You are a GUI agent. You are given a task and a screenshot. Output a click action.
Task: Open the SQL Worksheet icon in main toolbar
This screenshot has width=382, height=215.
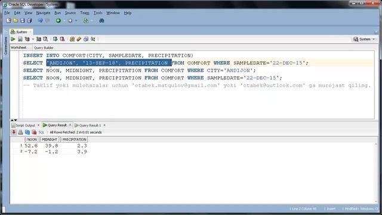(x=85, y=21)
